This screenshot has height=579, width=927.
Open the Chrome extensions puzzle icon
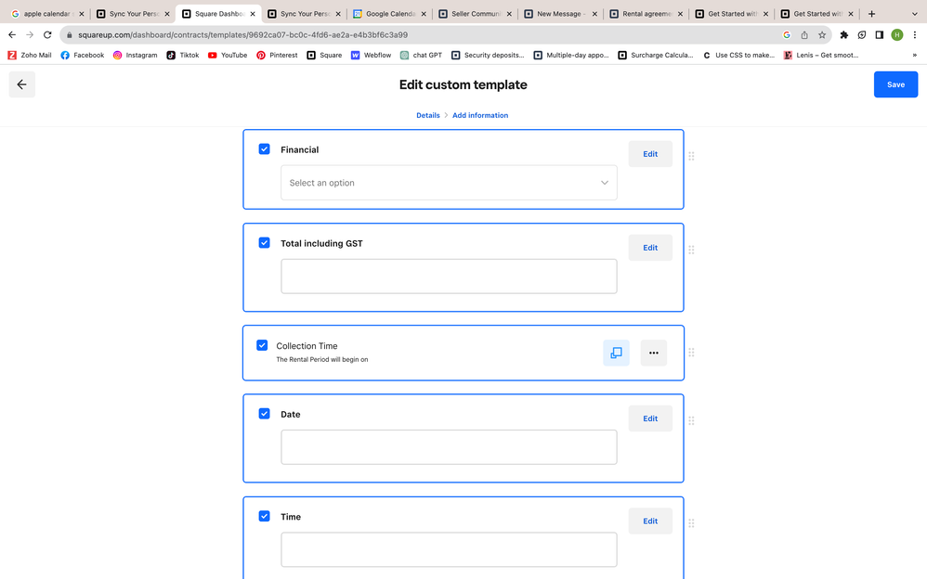click(843, 35)
